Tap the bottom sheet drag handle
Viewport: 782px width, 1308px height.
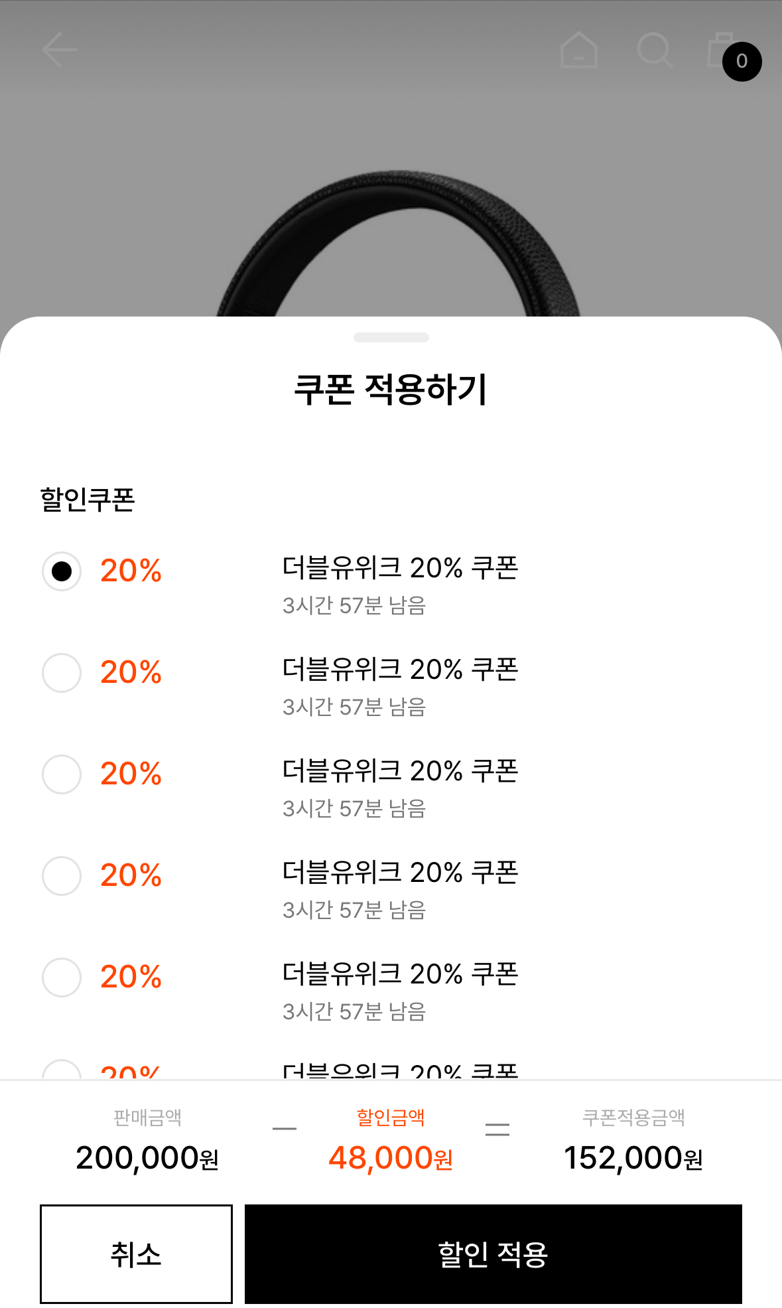pyautogui.click(x=391, y=337)
